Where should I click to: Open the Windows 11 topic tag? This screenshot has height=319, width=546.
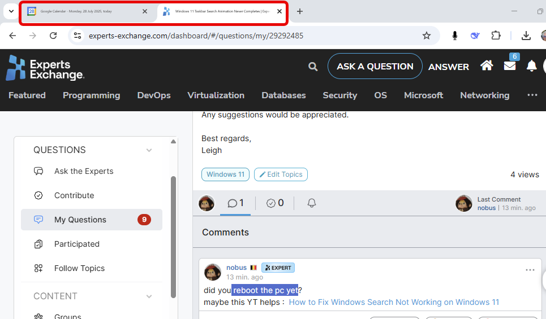pyautogui.click(x=225, y=174)
